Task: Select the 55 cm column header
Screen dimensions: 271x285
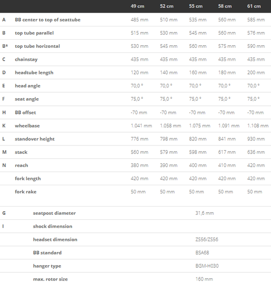Action: pyautogui.click(x=196, y=6)
